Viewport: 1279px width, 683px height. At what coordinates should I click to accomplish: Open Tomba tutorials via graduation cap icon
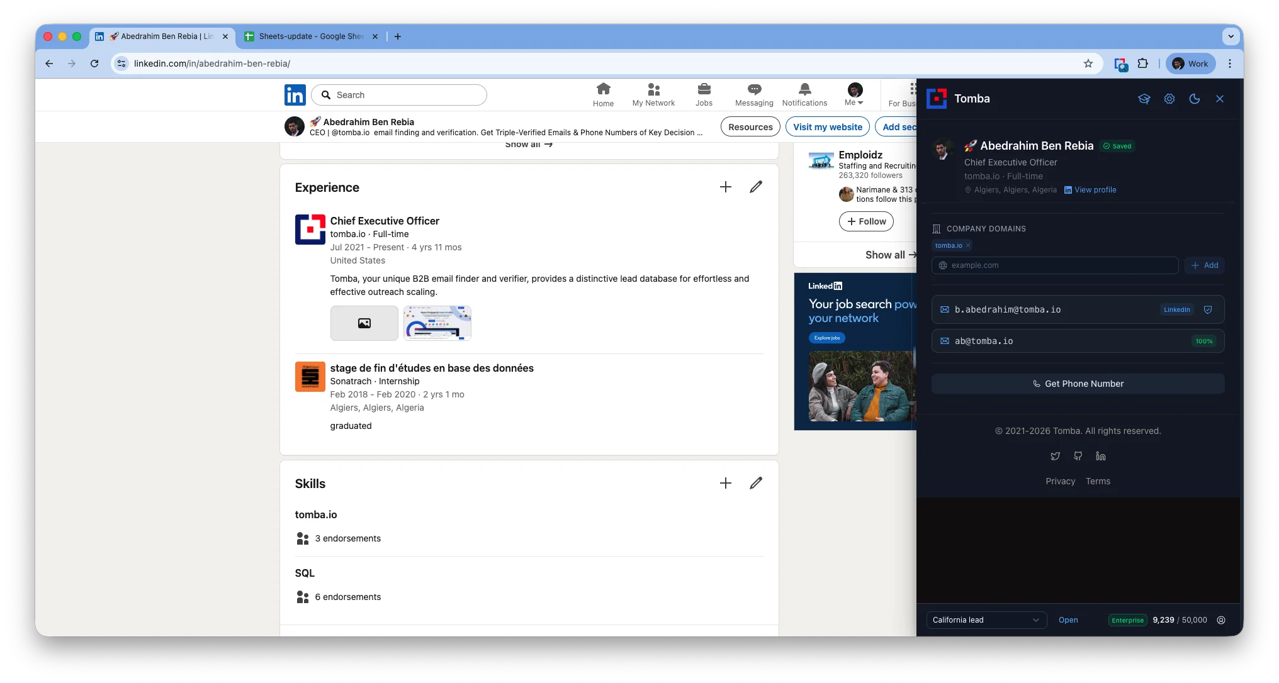1144,99
